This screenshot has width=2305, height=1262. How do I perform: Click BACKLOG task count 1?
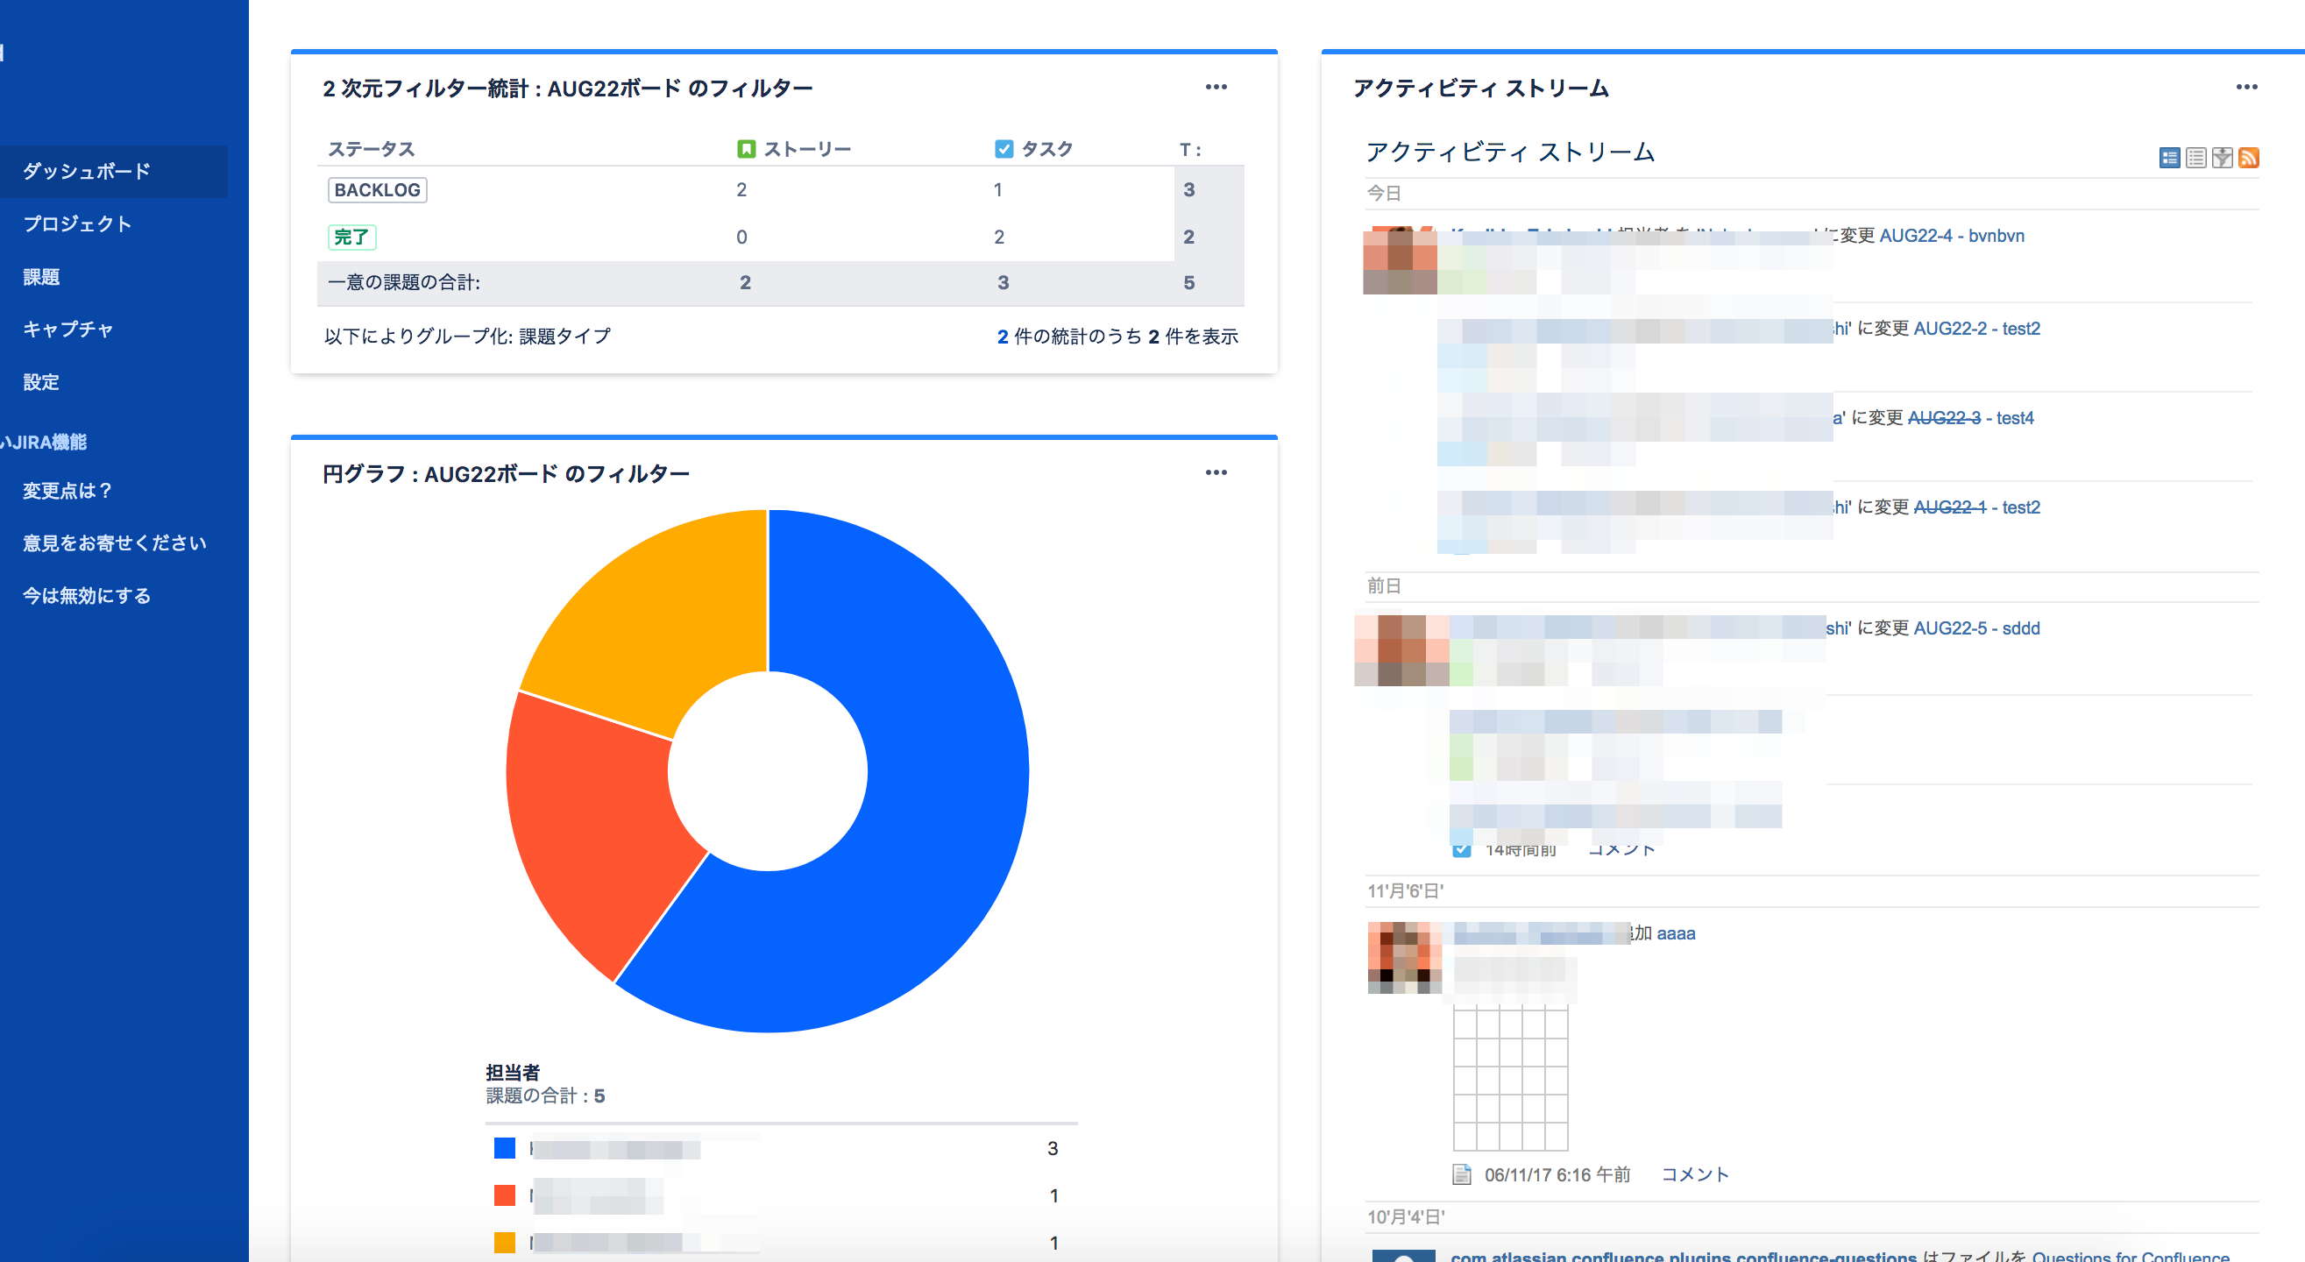coord(997,190)
